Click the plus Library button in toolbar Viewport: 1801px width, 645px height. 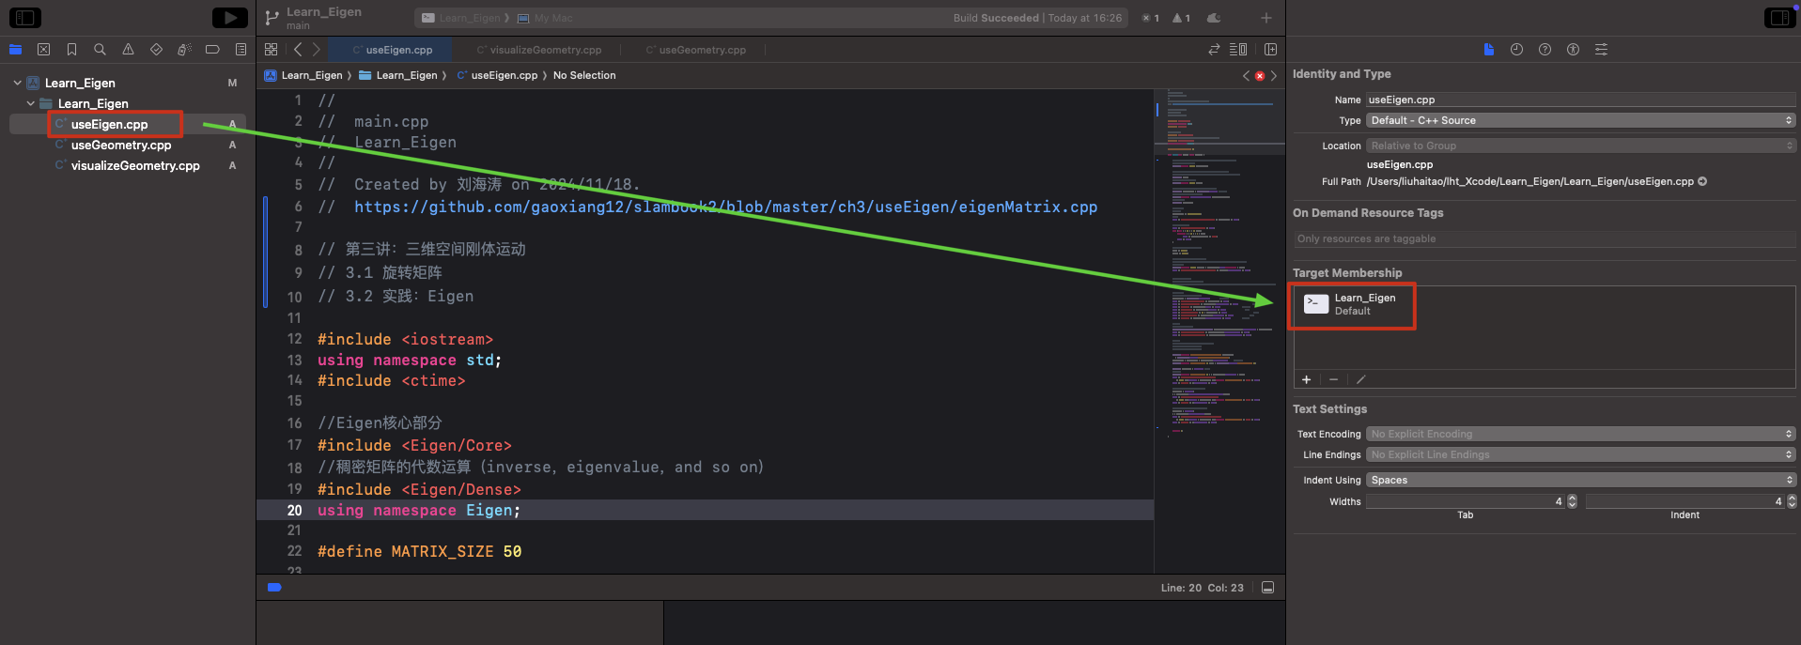pyautogui.click(x=1266, y=18)
